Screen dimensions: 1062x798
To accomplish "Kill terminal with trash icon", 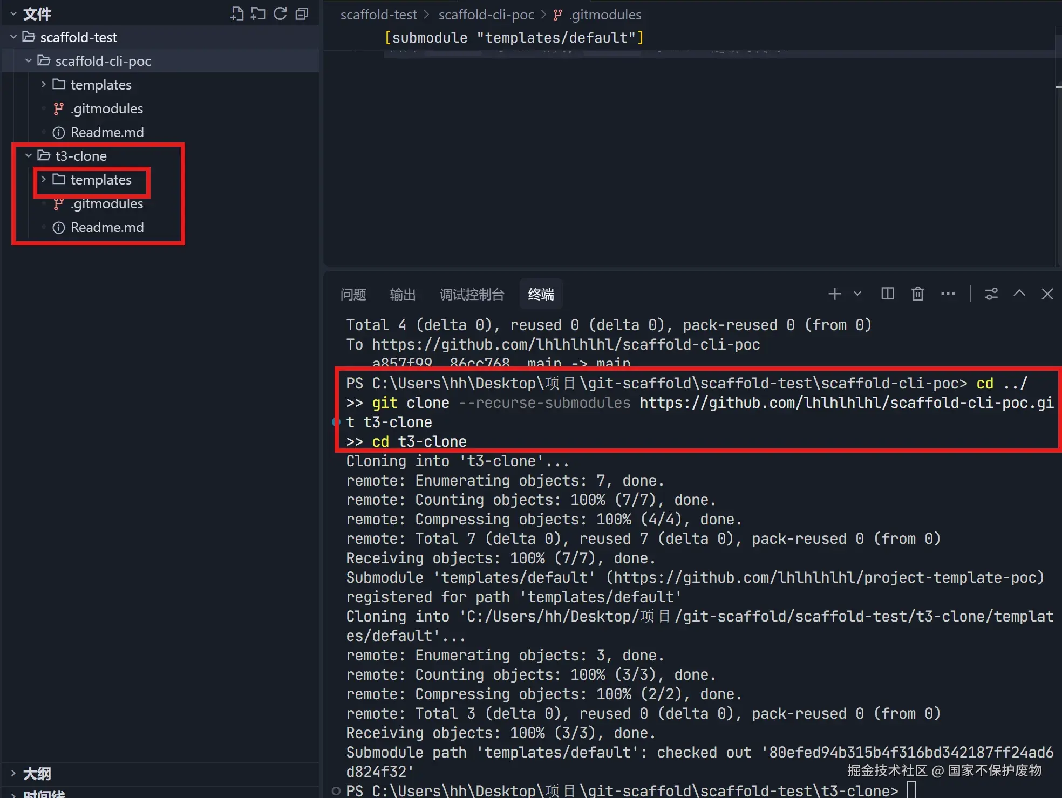I will 917,294.
